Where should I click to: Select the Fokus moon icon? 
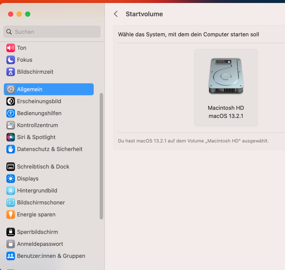pos(10,60)
